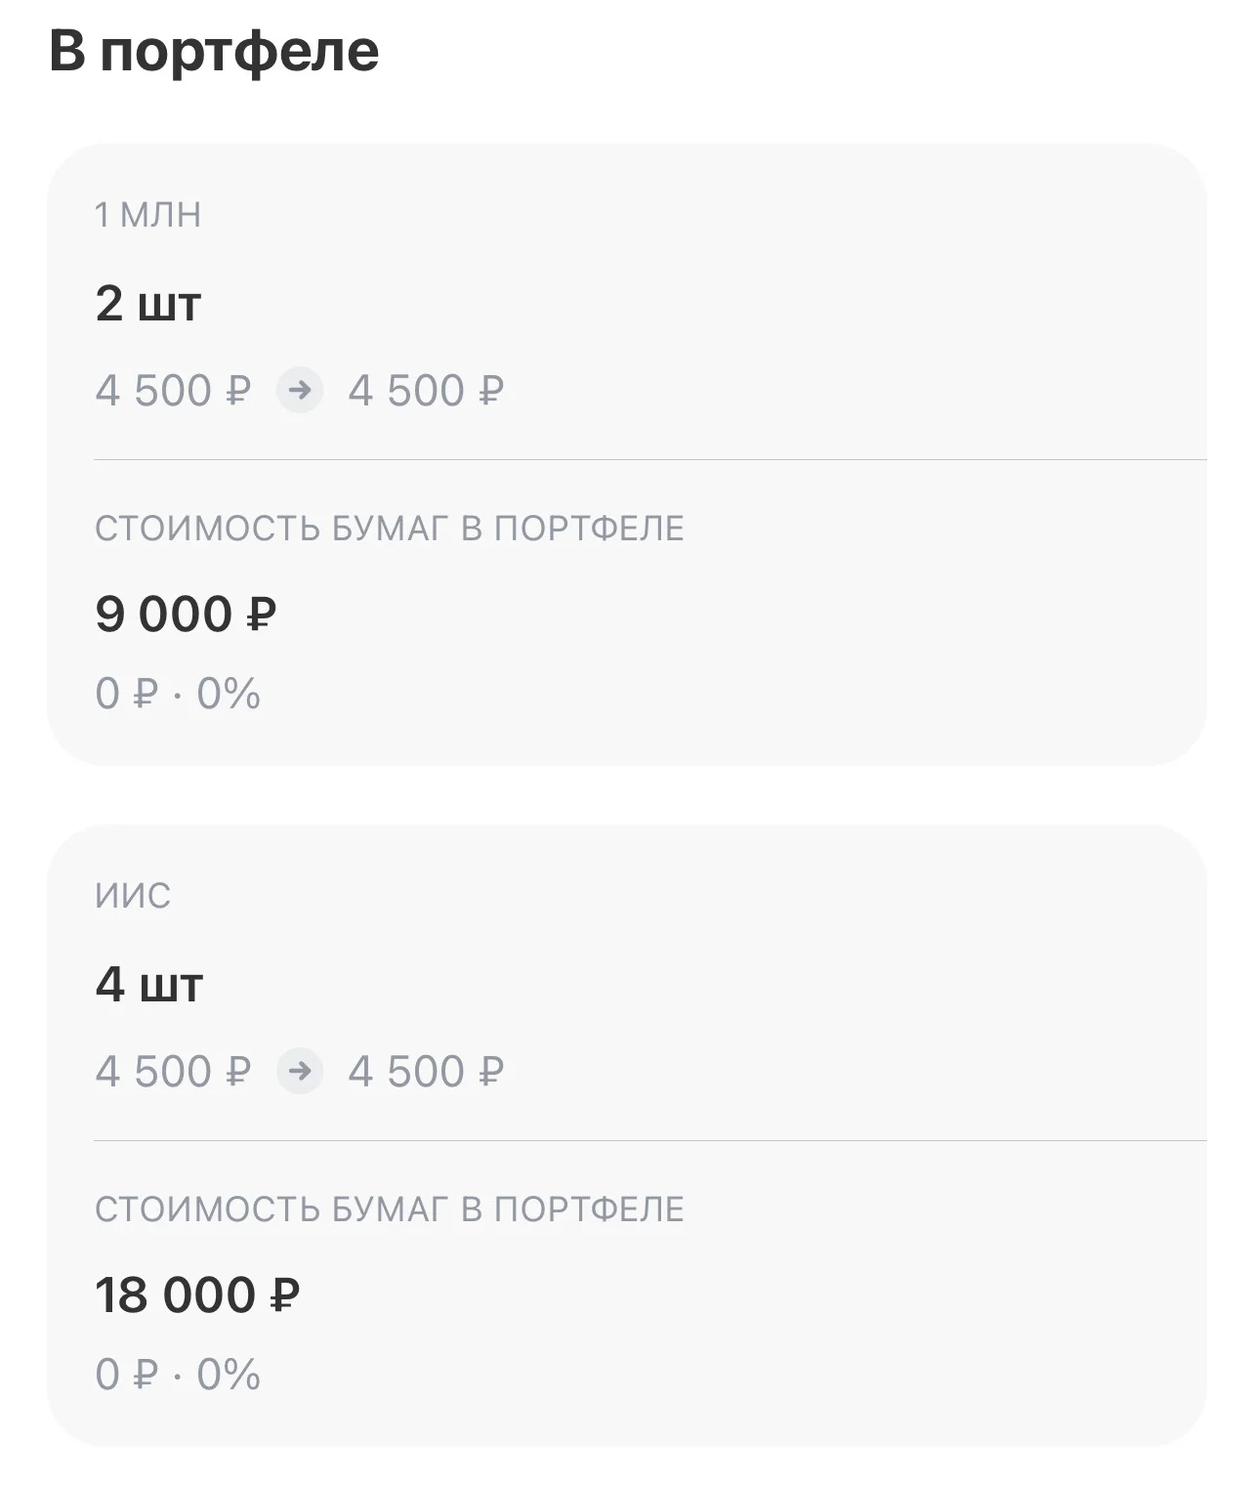Tap average price left of ИИС arrow
The width and height of the screenshot is (1254, 1485).
coord(173,1072)
